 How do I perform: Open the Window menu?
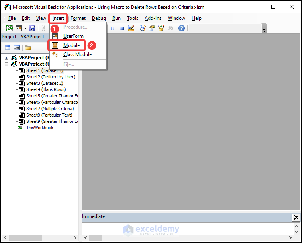click(x=176, y=18)
